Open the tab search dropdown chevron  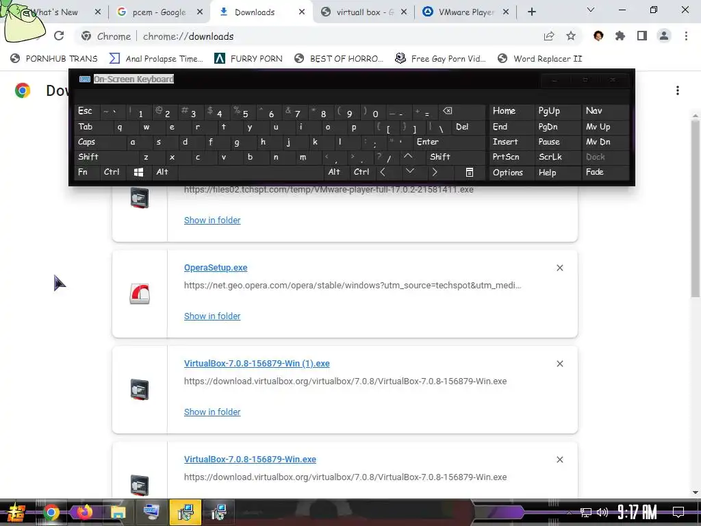[591, 10]
